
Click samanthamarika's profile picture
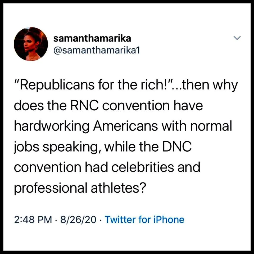click(x=31, y=44)
